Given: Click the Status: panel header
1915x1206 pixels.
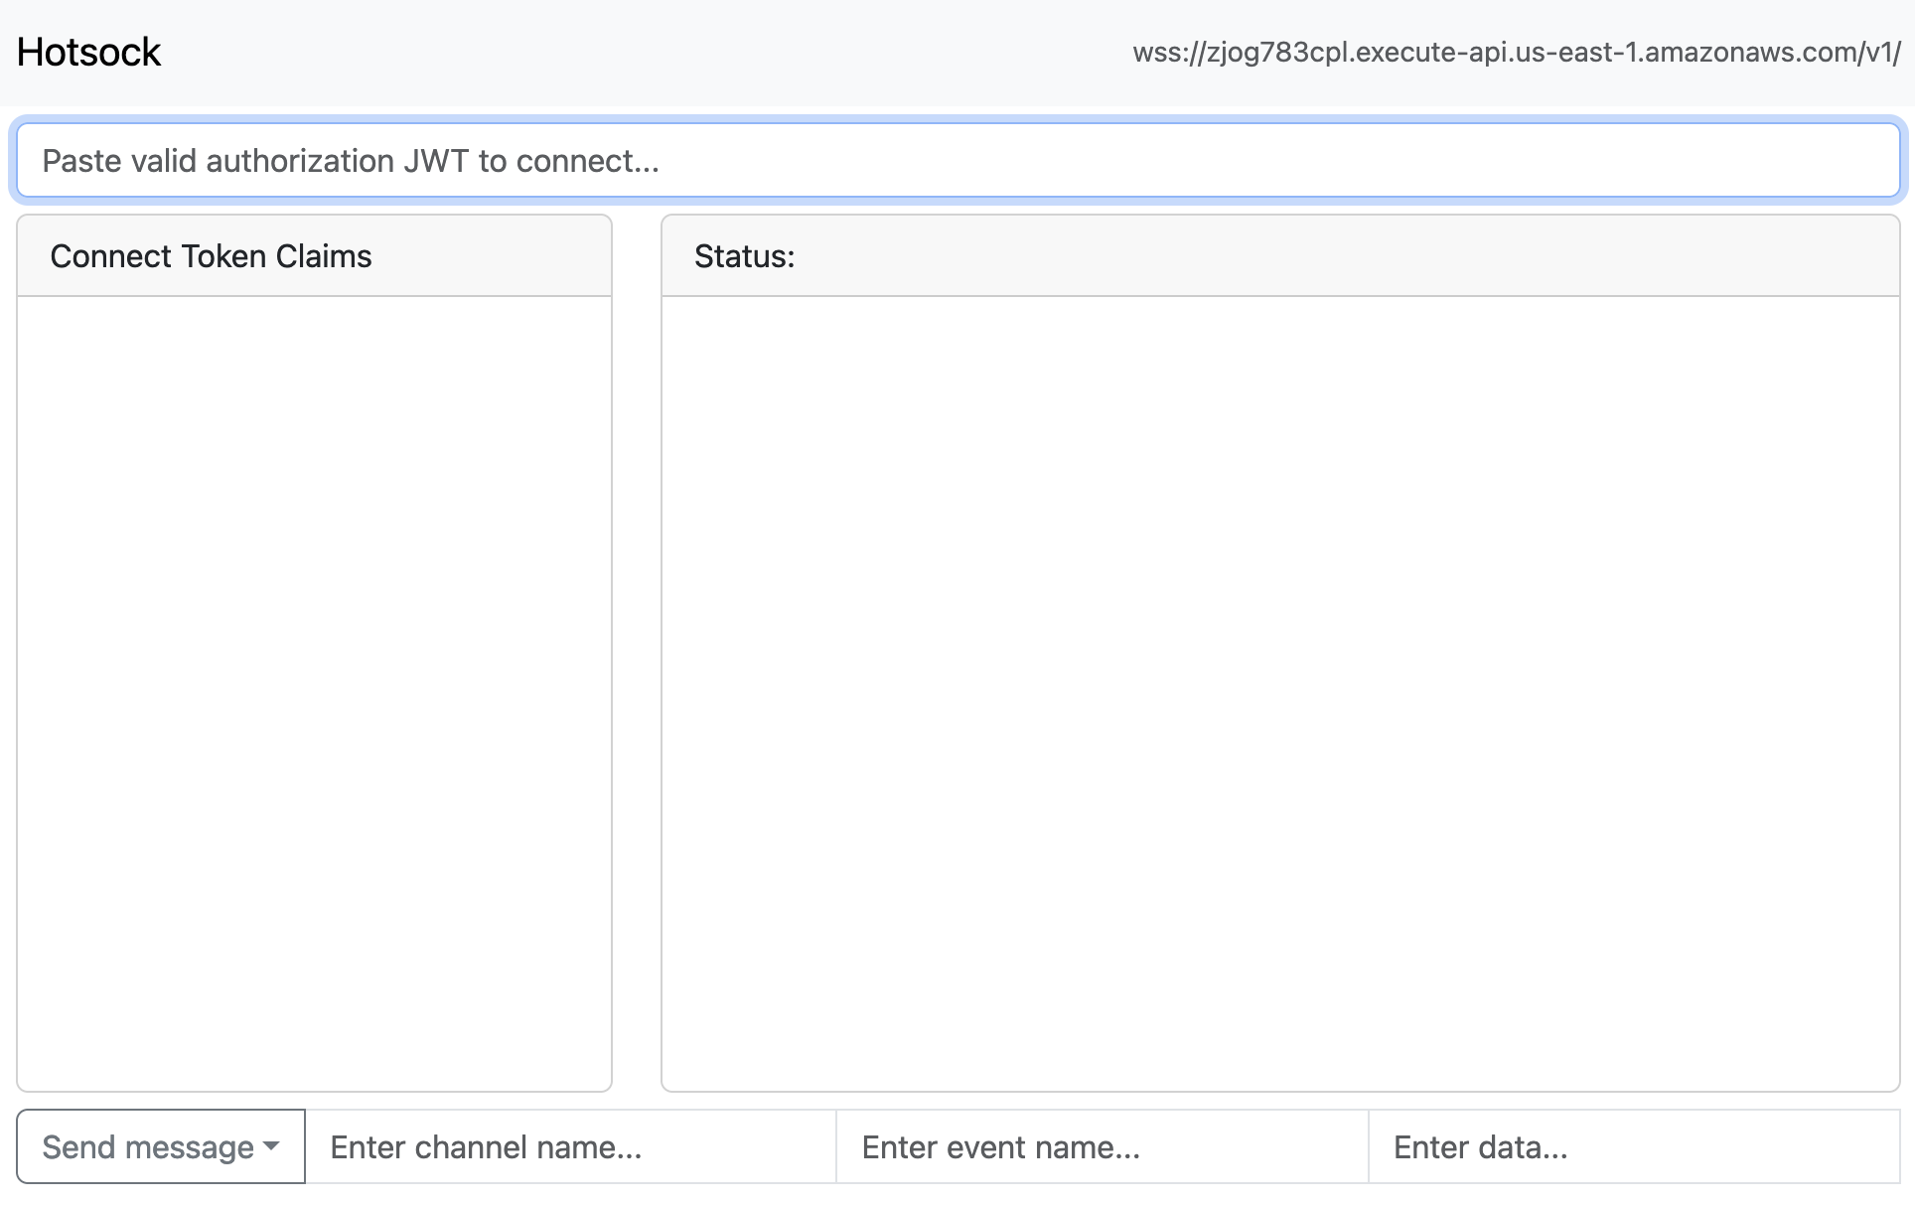Looking at the screenshot, I should tap(1280, 256).
